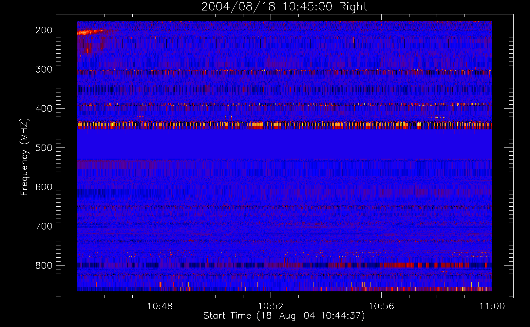Select the 'Frequency (MHZ)' axis label

25,157
